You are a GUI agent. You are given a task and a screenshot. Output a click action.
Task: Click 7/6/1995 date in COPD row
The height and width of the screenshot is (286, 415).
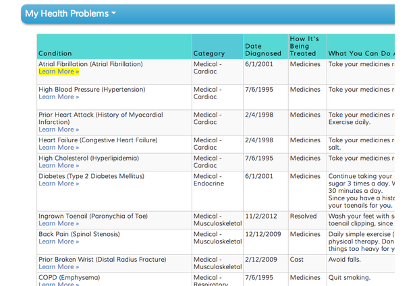click(259, 277)
